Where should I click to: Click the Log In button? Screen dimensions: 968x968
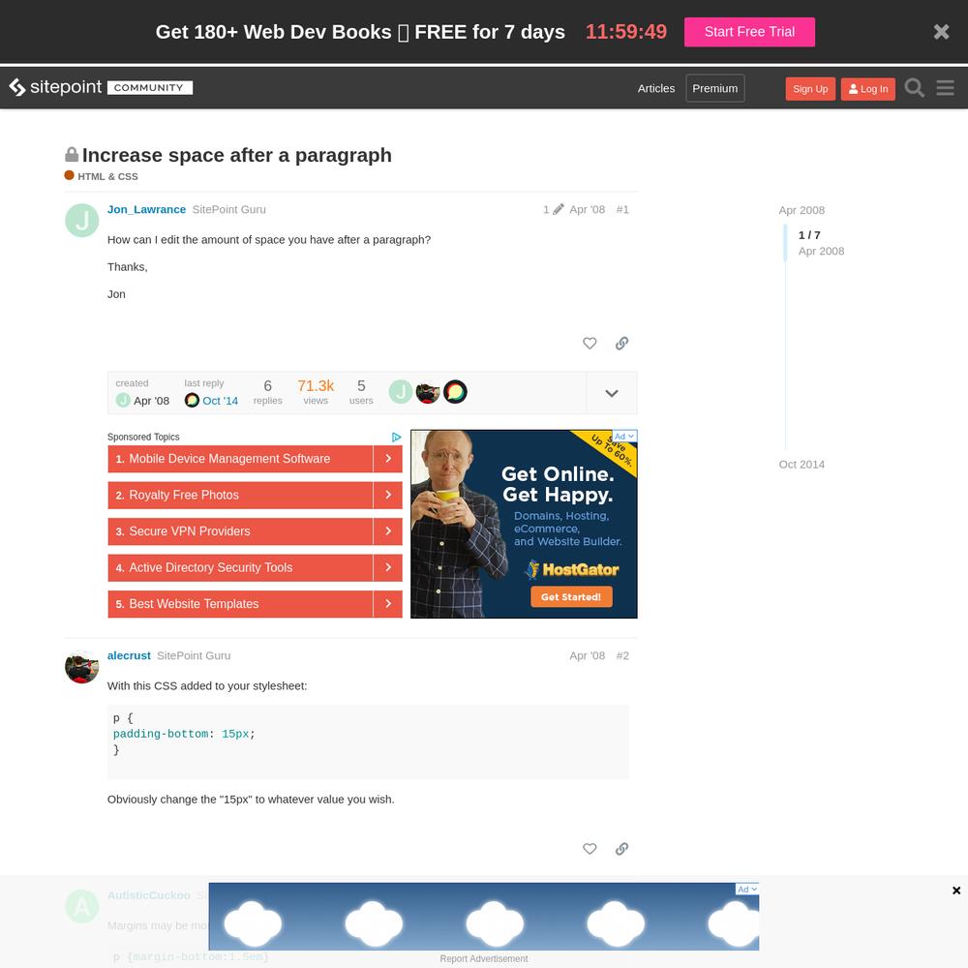click(x=867, y=89)
